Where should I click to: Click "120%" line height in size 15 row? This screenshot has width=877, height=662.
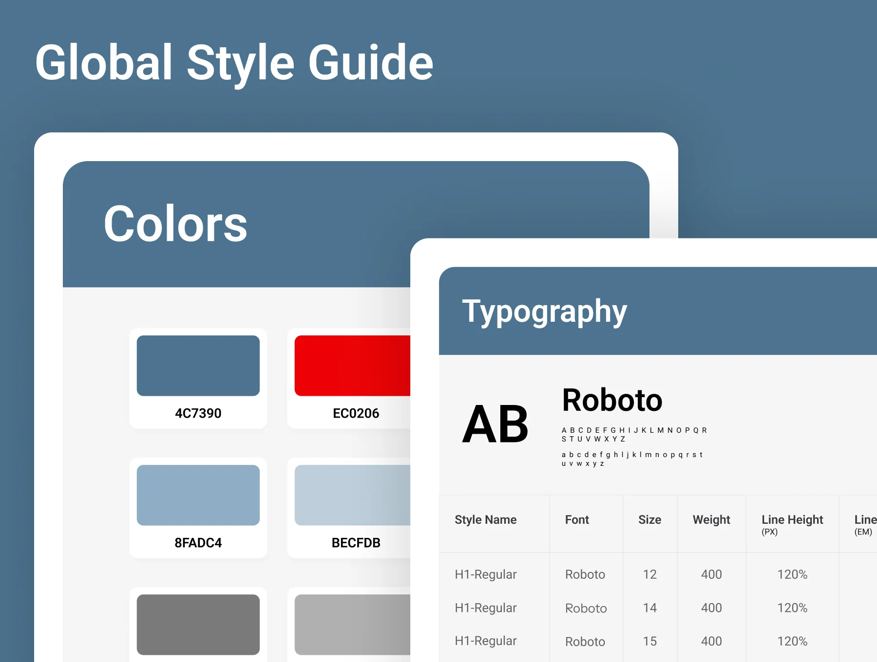[792, 641]
